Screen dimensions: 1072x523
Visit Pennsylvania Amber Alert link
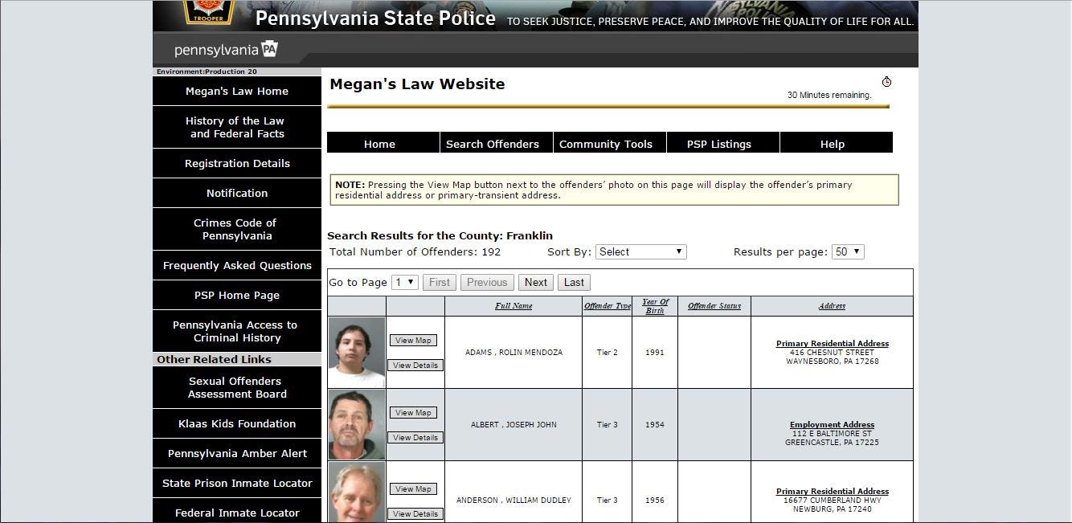coord(237,453)
